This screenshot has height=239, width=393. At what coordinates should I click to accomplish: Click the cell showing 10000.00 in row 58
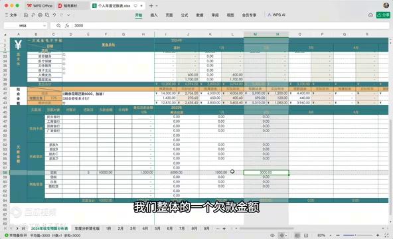pyautogui.click(x=106, y=173)
